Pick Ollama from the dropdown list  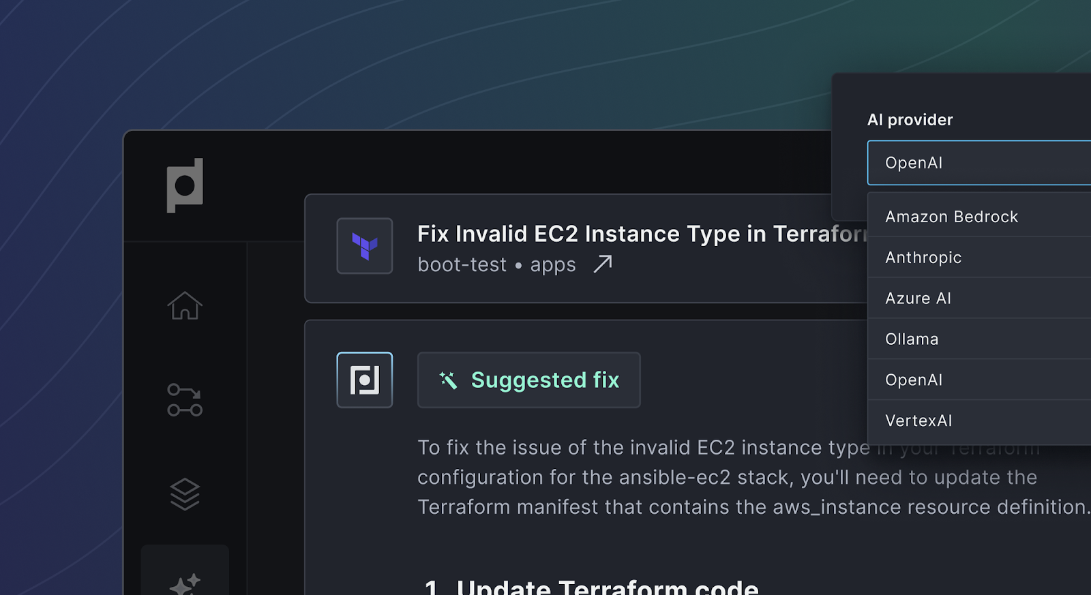coord(912,339)
